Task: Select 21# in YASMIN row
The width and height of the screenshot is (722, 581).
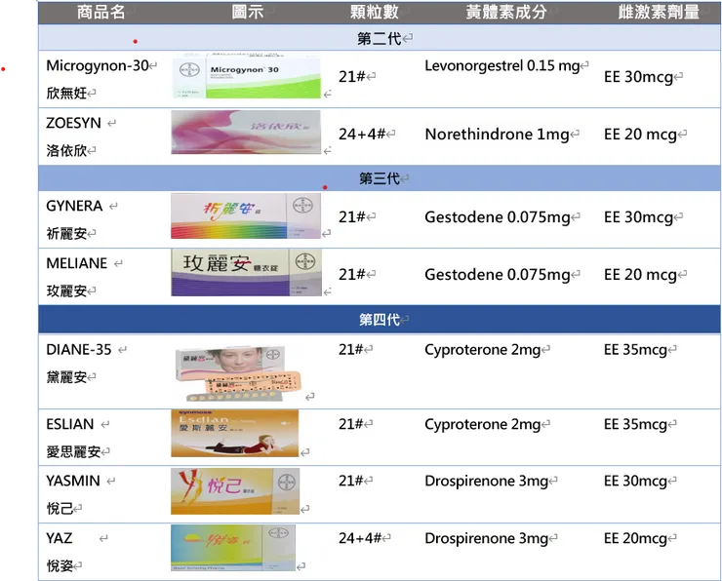Action: tap(351, 481)
